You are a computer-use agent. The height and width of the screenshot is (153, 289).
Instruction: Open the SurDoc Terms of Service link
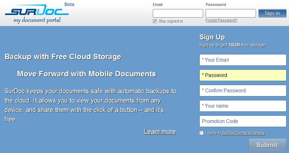[x=243, y=133]
